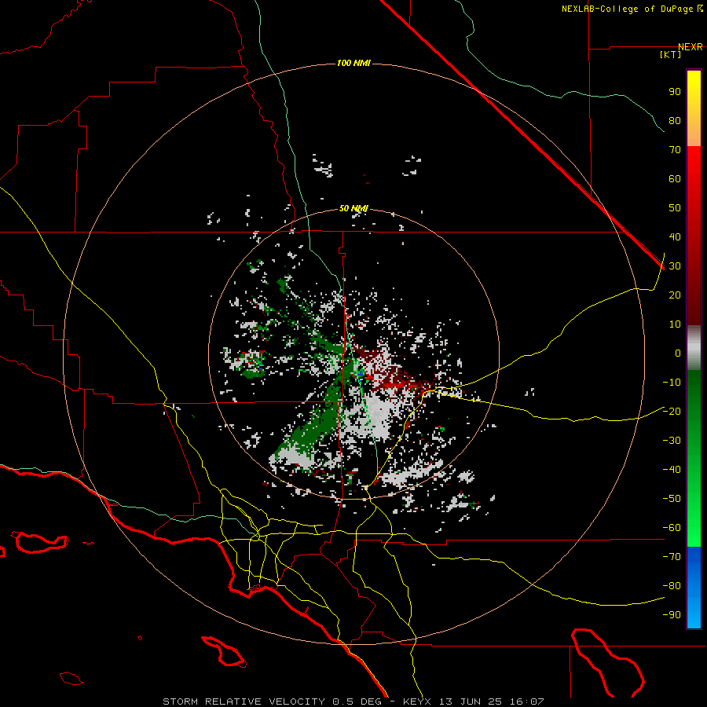Click the -80 value on the velocity scale
707x707 pixels.
(x=672, y=586)
